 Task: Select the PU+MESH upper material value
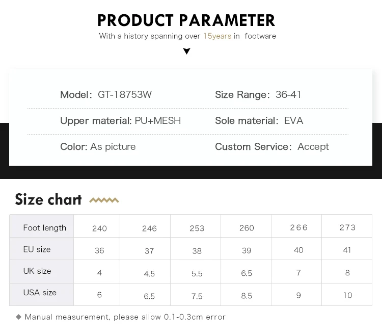point(158,121)
